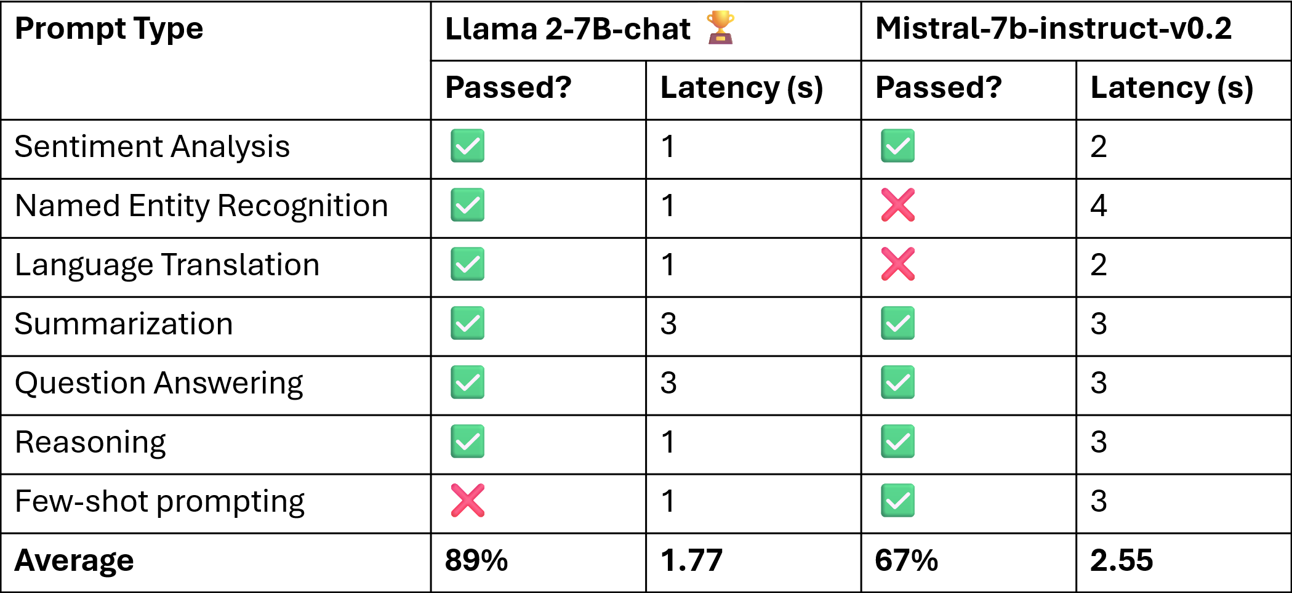This screenshot has height=593, width=1292.
Task: Click the Llama Latency (s) subheader
Action: (753, 90)
